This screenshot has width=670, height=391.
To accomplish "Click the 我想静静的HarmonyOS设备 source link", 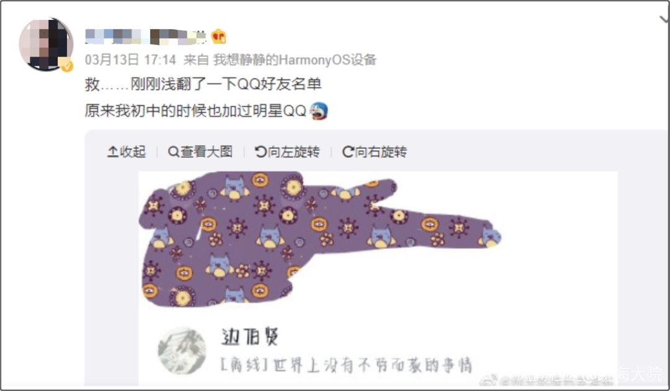I will [295, 60].
